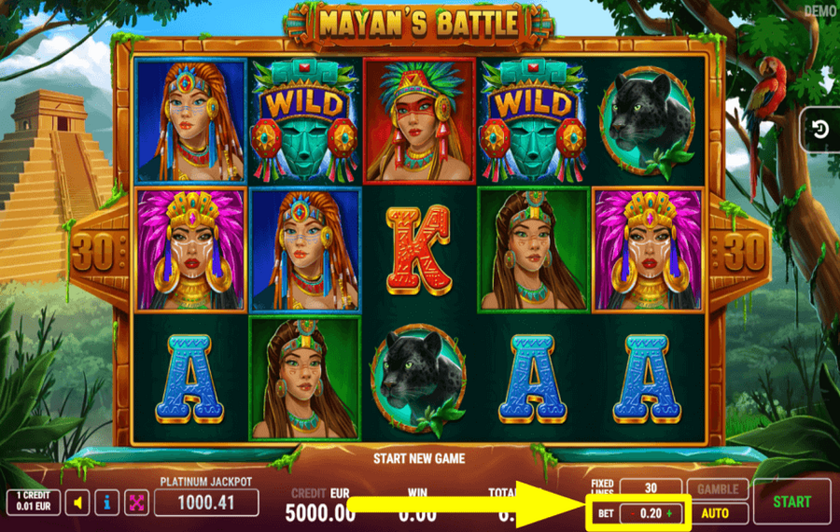Click the green START button
Viewport: 840px width, 532px height.
tap(791, 502)
